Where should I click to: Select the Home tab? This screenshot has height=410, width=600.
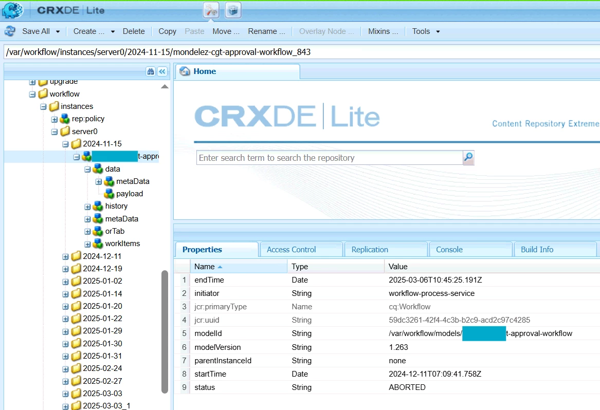(x=237, y=71)
